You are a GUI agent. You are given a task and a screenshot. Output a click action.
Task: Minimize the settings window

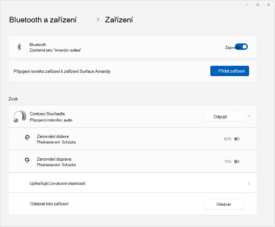click(x=247, y=5)
